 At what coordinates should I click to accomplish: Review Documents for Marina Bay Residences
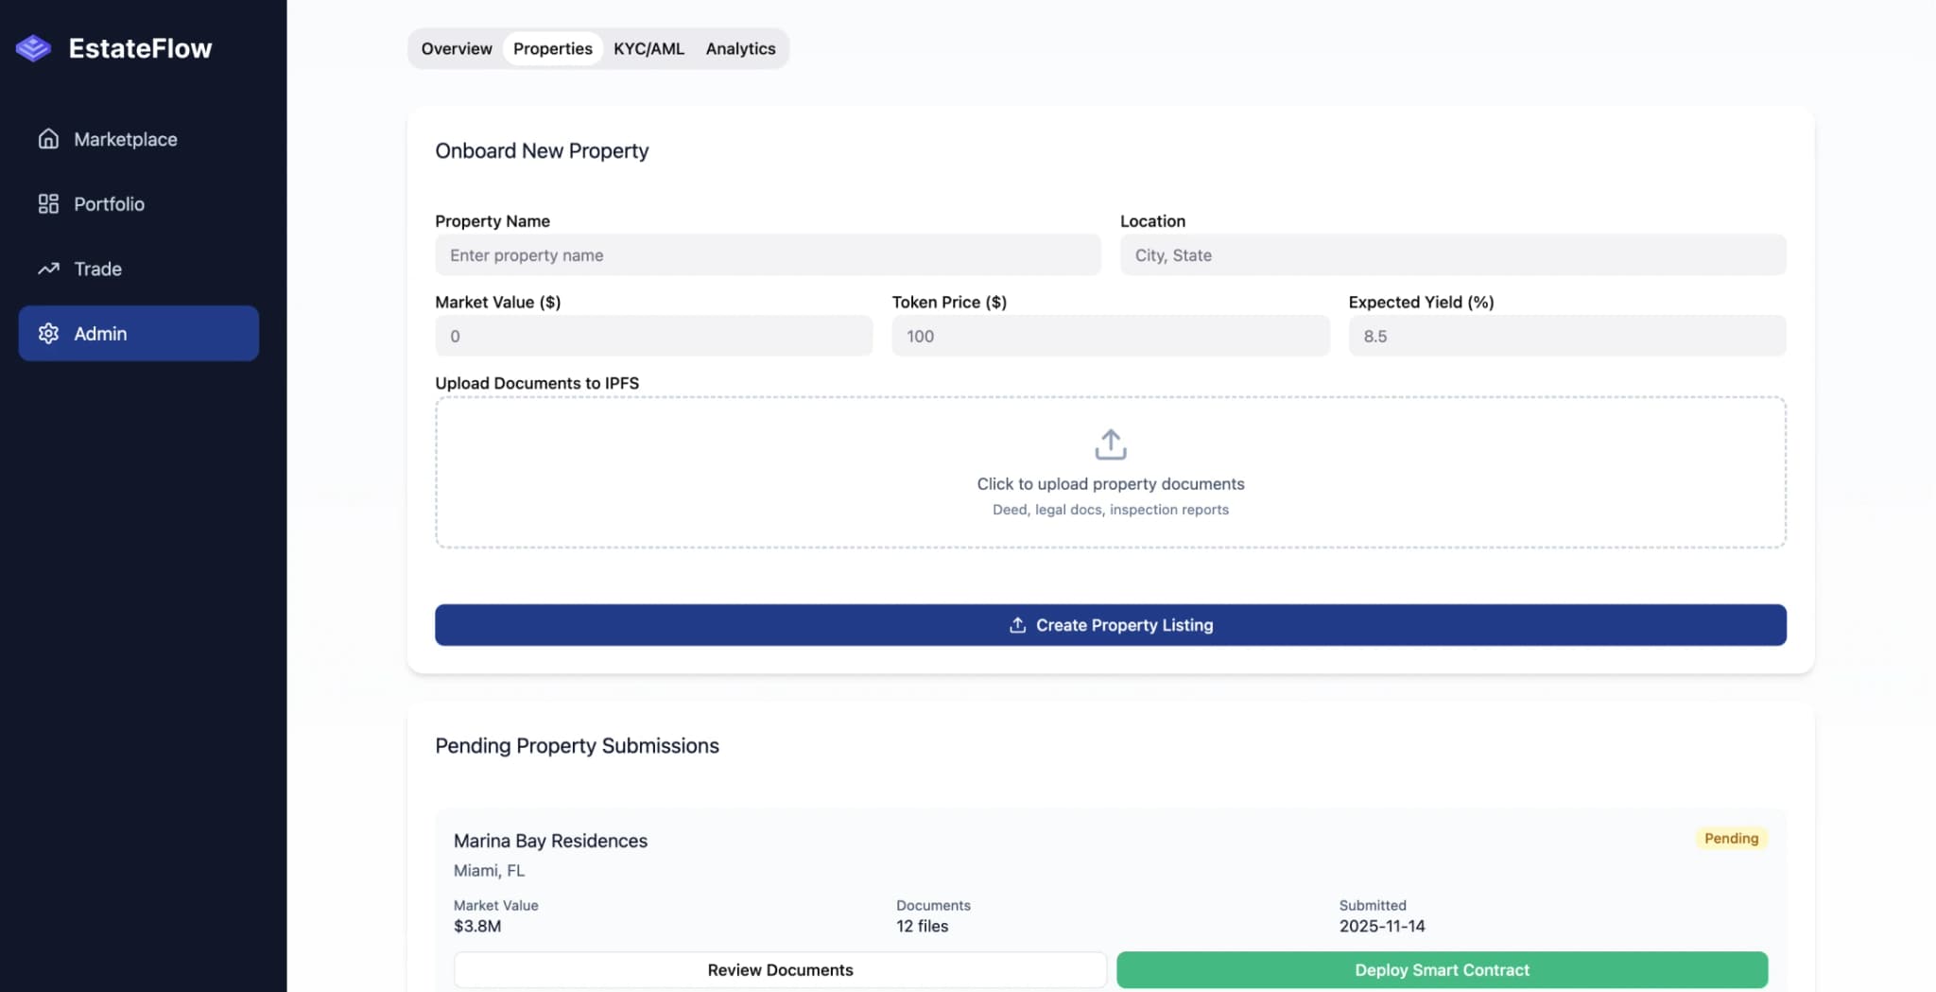(779, 969)
